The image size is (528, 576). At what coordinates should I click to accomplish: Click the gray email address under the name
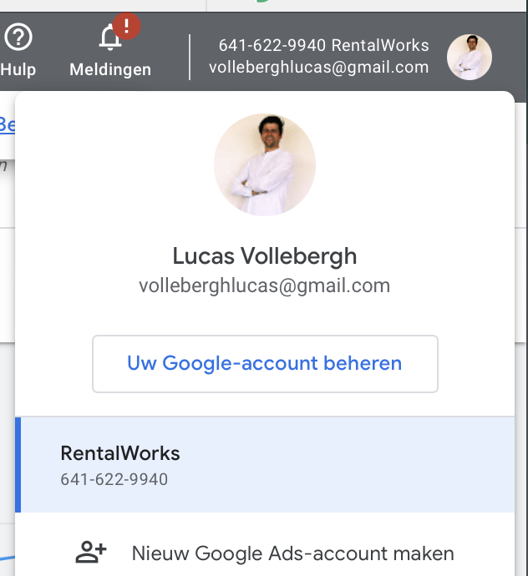264,285
